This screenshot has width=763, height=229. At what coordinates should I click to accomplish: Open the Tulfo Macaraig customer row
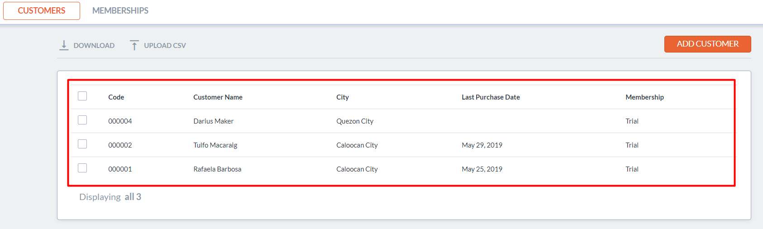pyautogui.click(x=215, y=145)
